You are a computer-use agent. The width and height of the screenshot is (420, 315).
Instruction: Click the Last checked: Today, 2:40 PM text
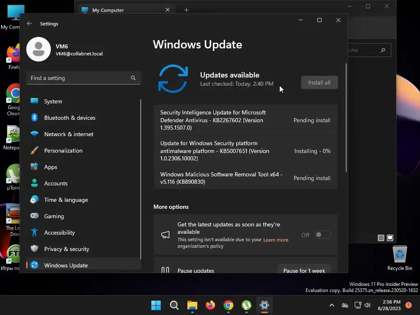237,84
